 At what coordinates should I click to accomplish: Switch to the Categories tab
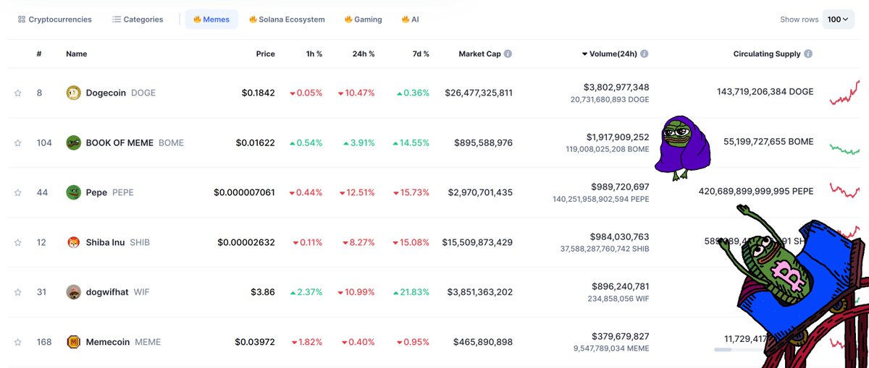pyautogui.click(x=138, y=20)
